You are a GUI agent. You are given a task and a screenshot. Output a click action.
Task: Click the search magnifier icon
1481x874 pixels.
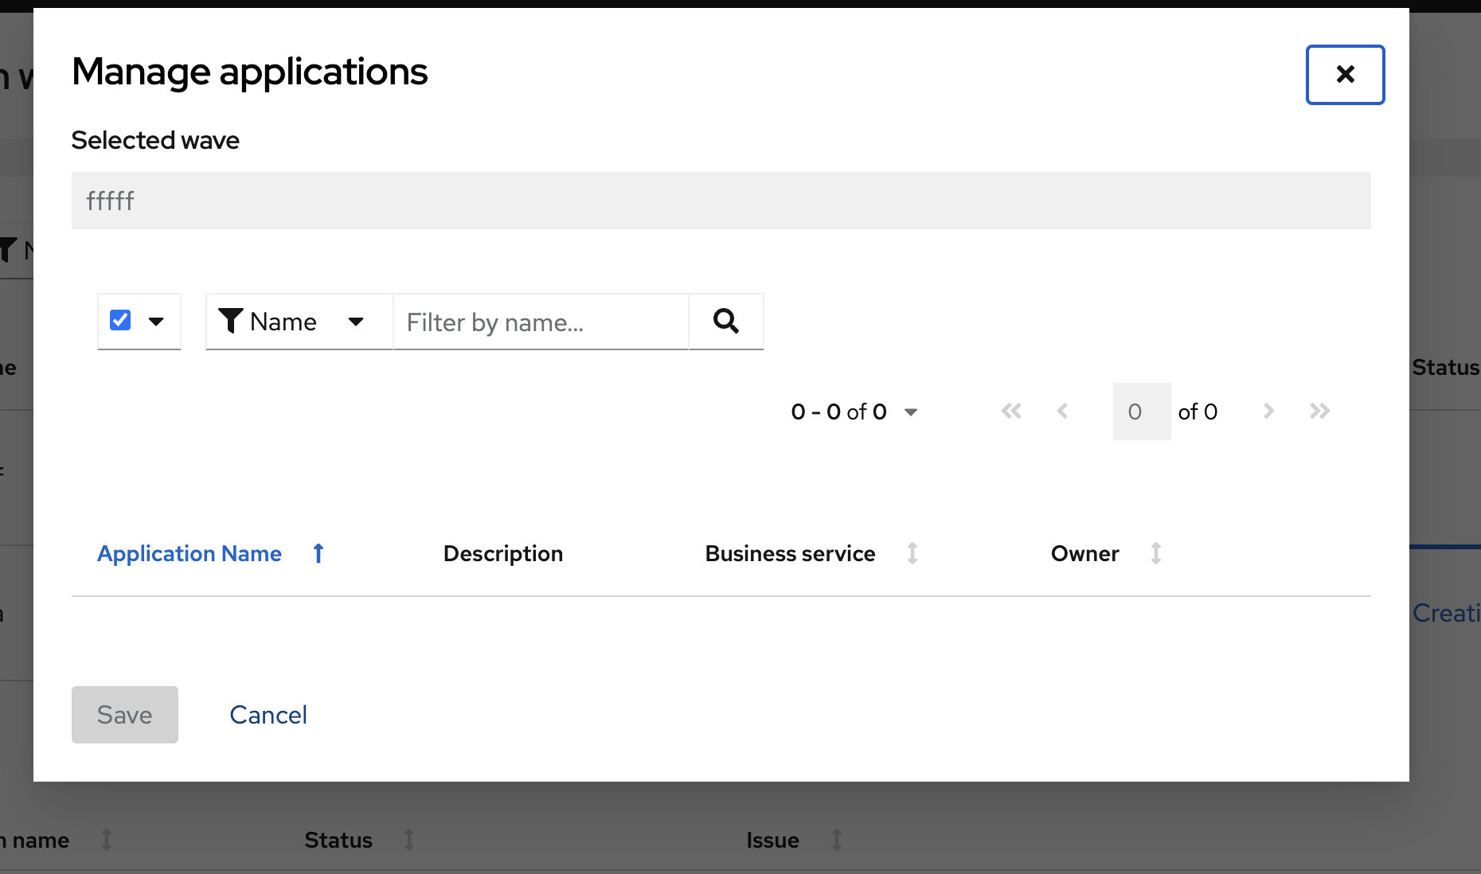click(x=725, y=322)
